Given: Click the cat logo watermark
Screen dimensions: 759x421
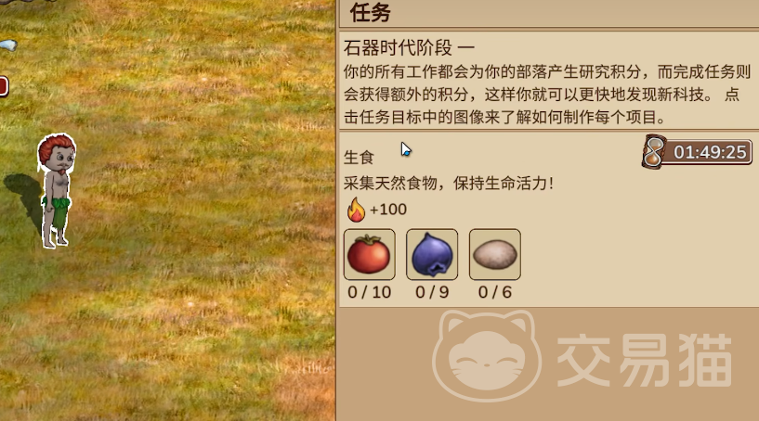Looking at the screenshot, I should 487,356.
